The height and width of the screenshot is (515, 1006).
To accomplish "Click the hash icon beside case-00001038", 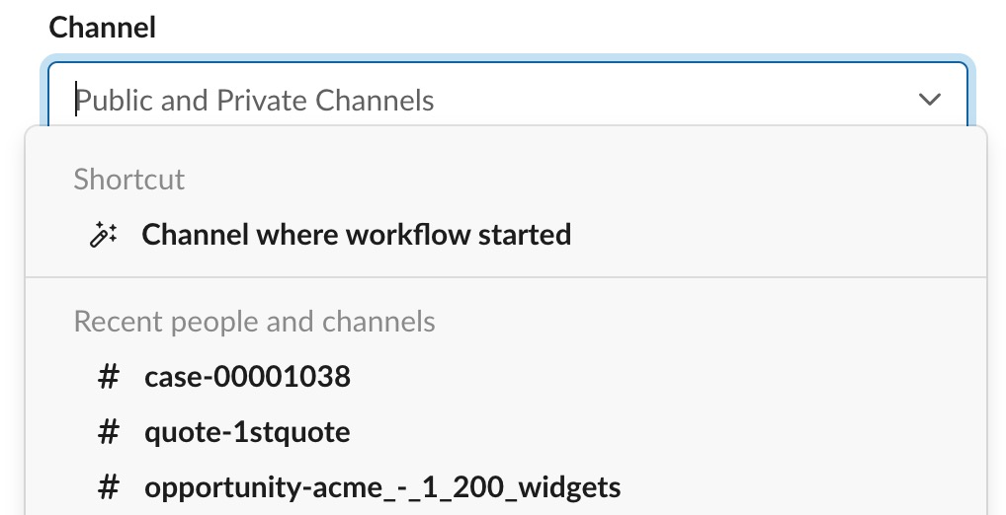I will (x=109, y=376).
